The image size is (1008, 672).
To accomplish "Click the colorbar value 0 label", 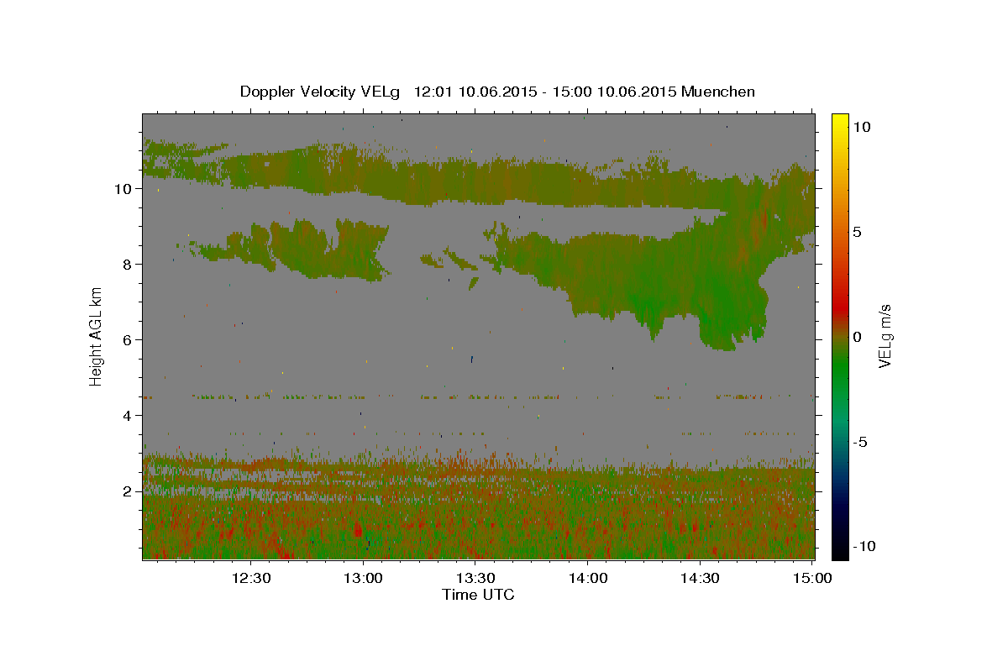I will [x=858, y=337].
